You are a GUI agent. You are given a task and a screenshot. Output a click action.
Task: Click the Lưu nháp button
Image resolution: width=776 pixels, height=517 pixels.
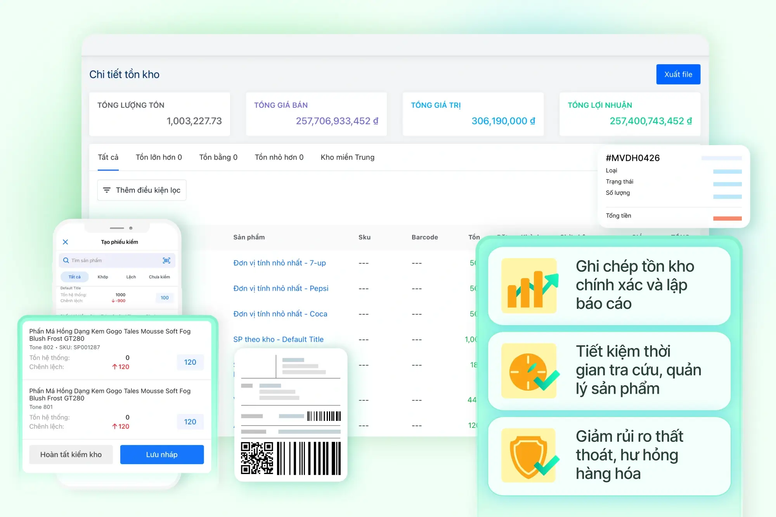[162, 454]
